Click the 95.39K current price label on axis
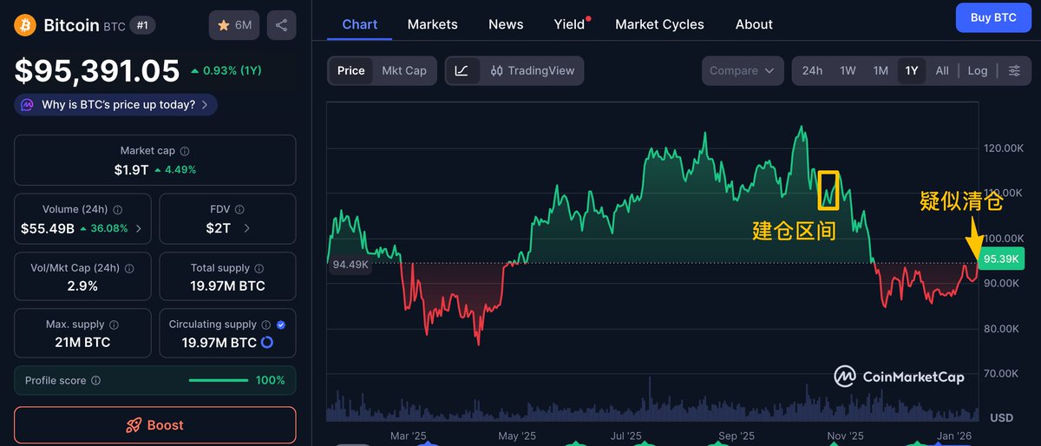Viewport: 1041px width, 446px height. 1002,259
